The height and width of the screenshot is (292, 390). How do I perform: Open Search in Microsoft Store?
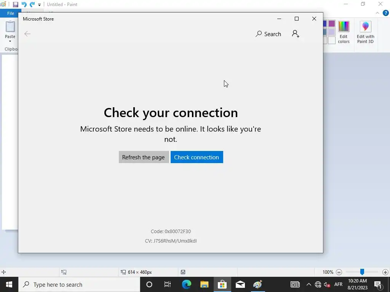268,34
